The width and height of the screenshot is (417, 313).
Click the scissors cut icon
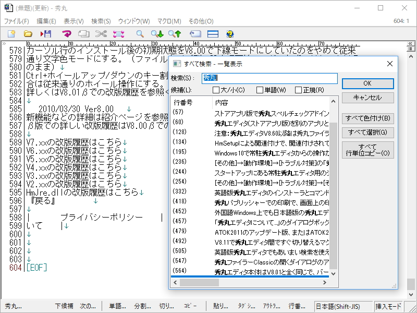(x=101, y=33)
